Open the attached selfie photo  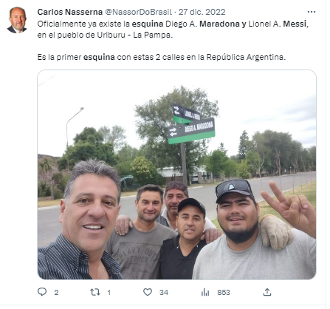(176, 174)
